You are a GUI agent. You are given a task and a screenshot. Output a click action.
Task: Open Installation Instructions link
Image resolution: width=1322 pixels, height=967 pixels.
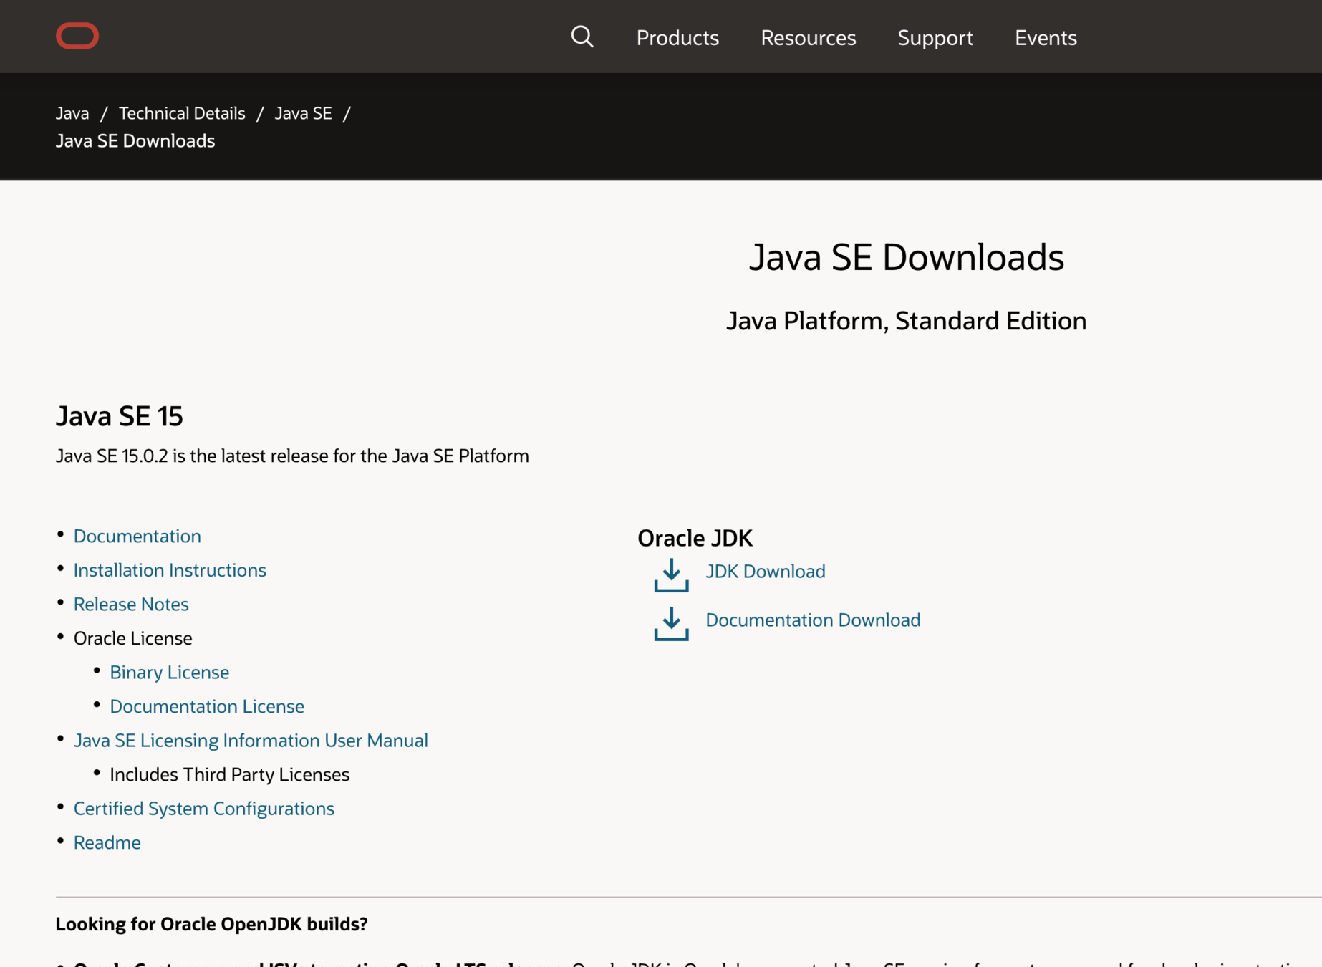[x=170, y=570]
